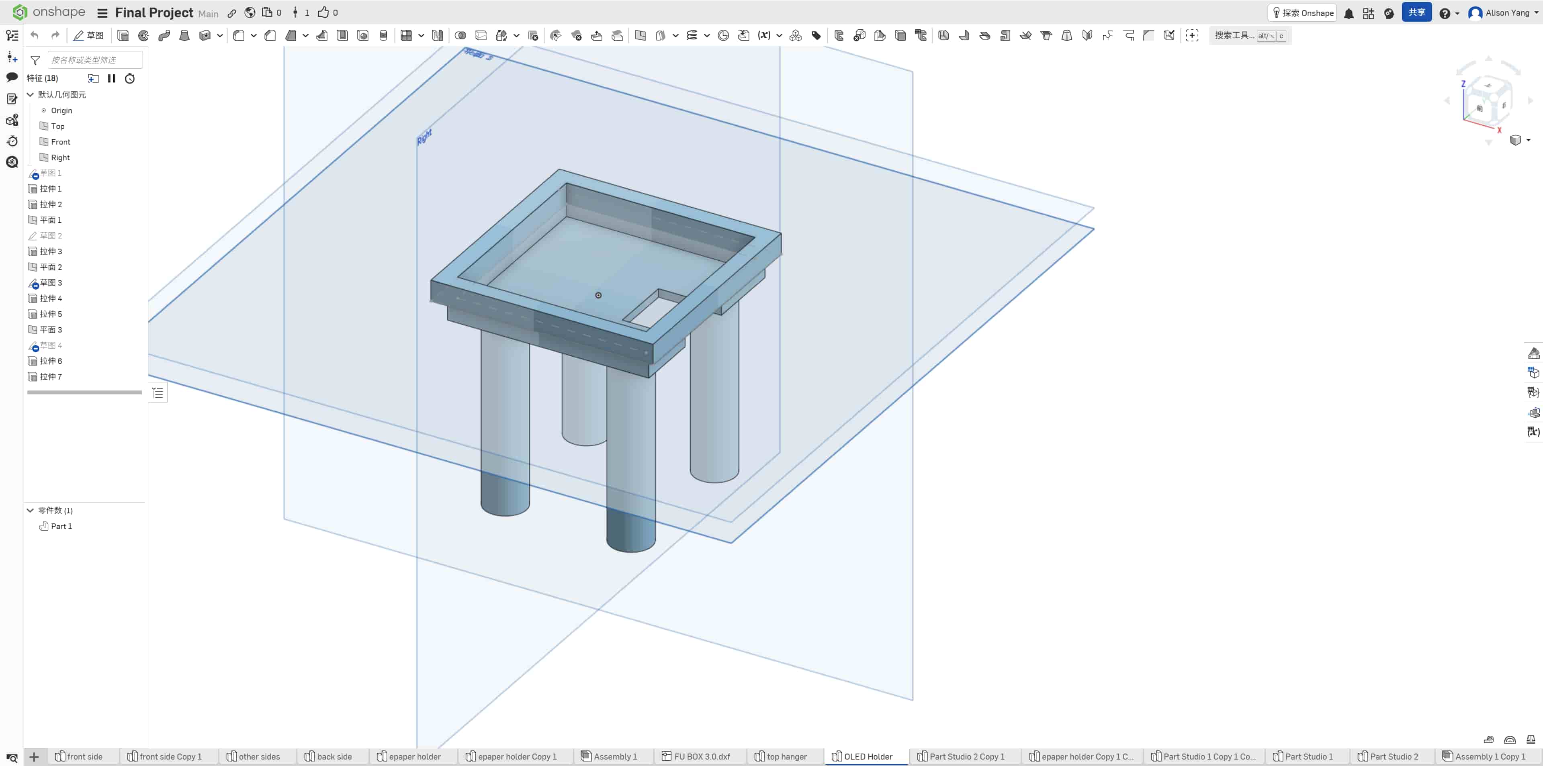
Task: Select the Boolean tool
Action: point(460,35)
